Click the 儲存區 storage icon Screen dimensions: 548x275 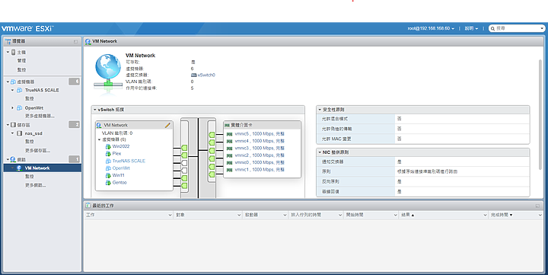point(13,125)
